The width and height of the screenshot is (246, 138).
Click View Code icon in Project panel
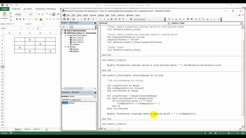[63, 27]
